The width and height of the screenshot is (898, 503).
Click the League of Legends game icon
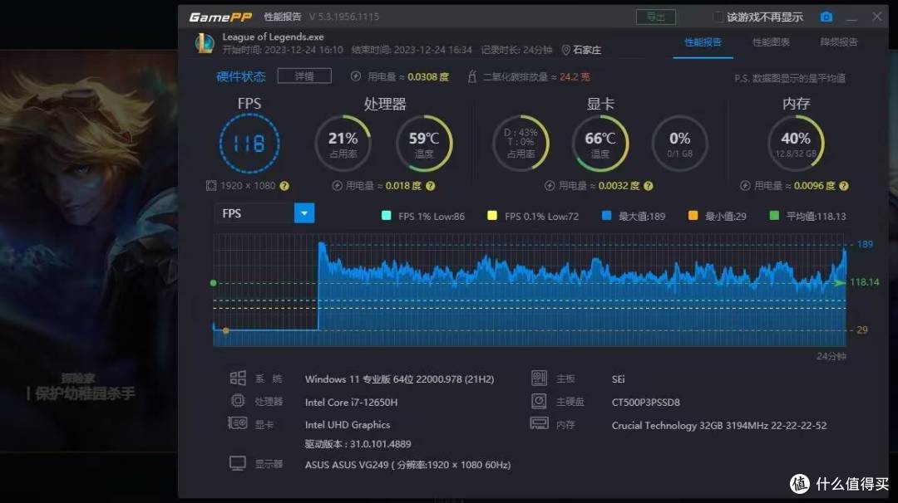coord(205,43)
